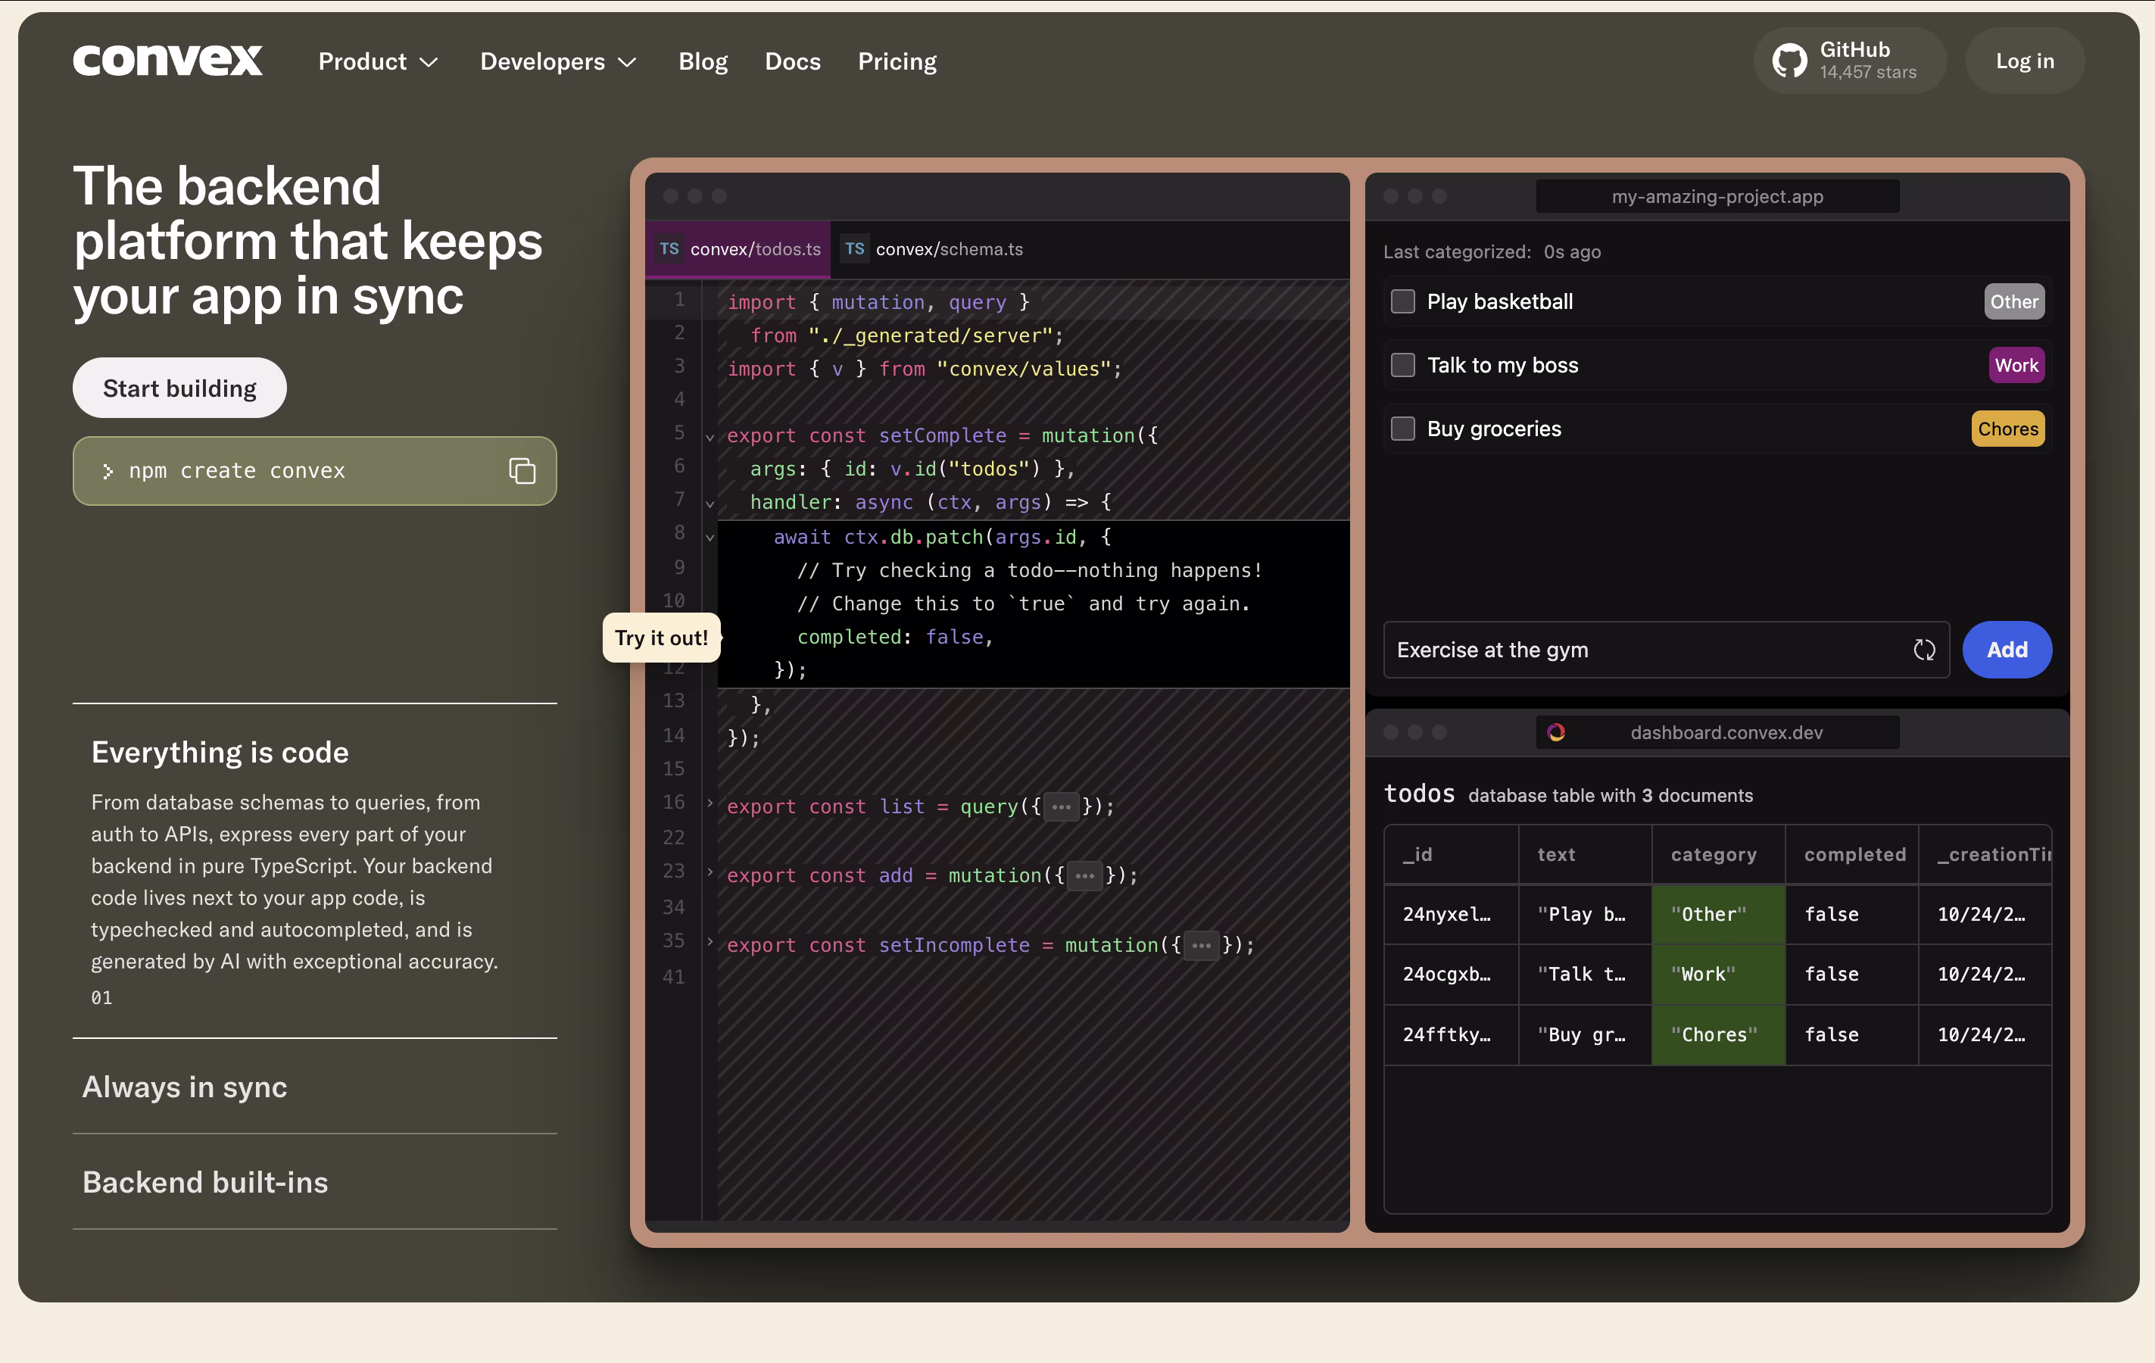This screenshot has height=1363, width=2155.
Task: Open the Pricing page
Action: [897, 61]
